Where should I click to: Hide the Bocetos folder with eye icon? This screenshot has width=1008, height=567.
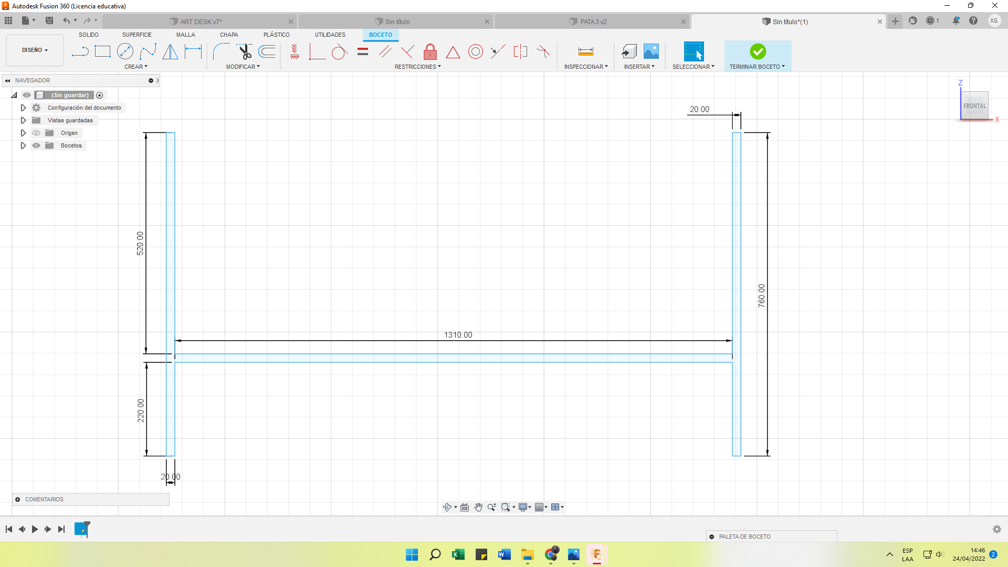click(x=36, y=145)
